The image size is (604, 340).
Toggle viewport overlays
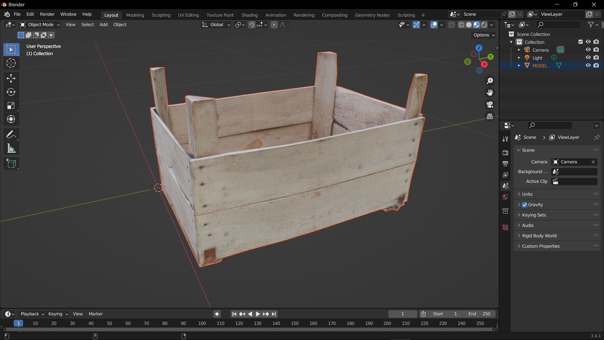pyautogui.click(x=434, y=25)
